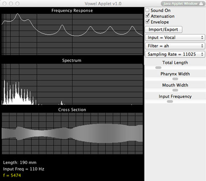
Task: Click the yellow f = 5474 readout
Action: click(x=12, y=176)
